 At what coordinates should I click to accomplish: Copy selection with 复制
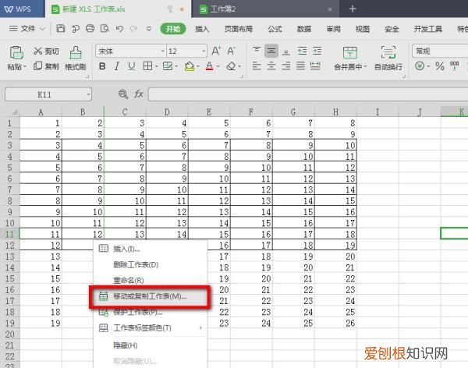(x=46, y=66)
